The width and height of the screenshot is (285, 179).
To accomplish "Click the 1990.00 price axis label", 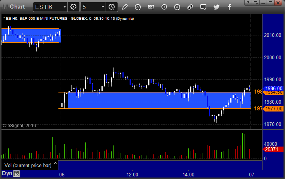I will [273, 80].
